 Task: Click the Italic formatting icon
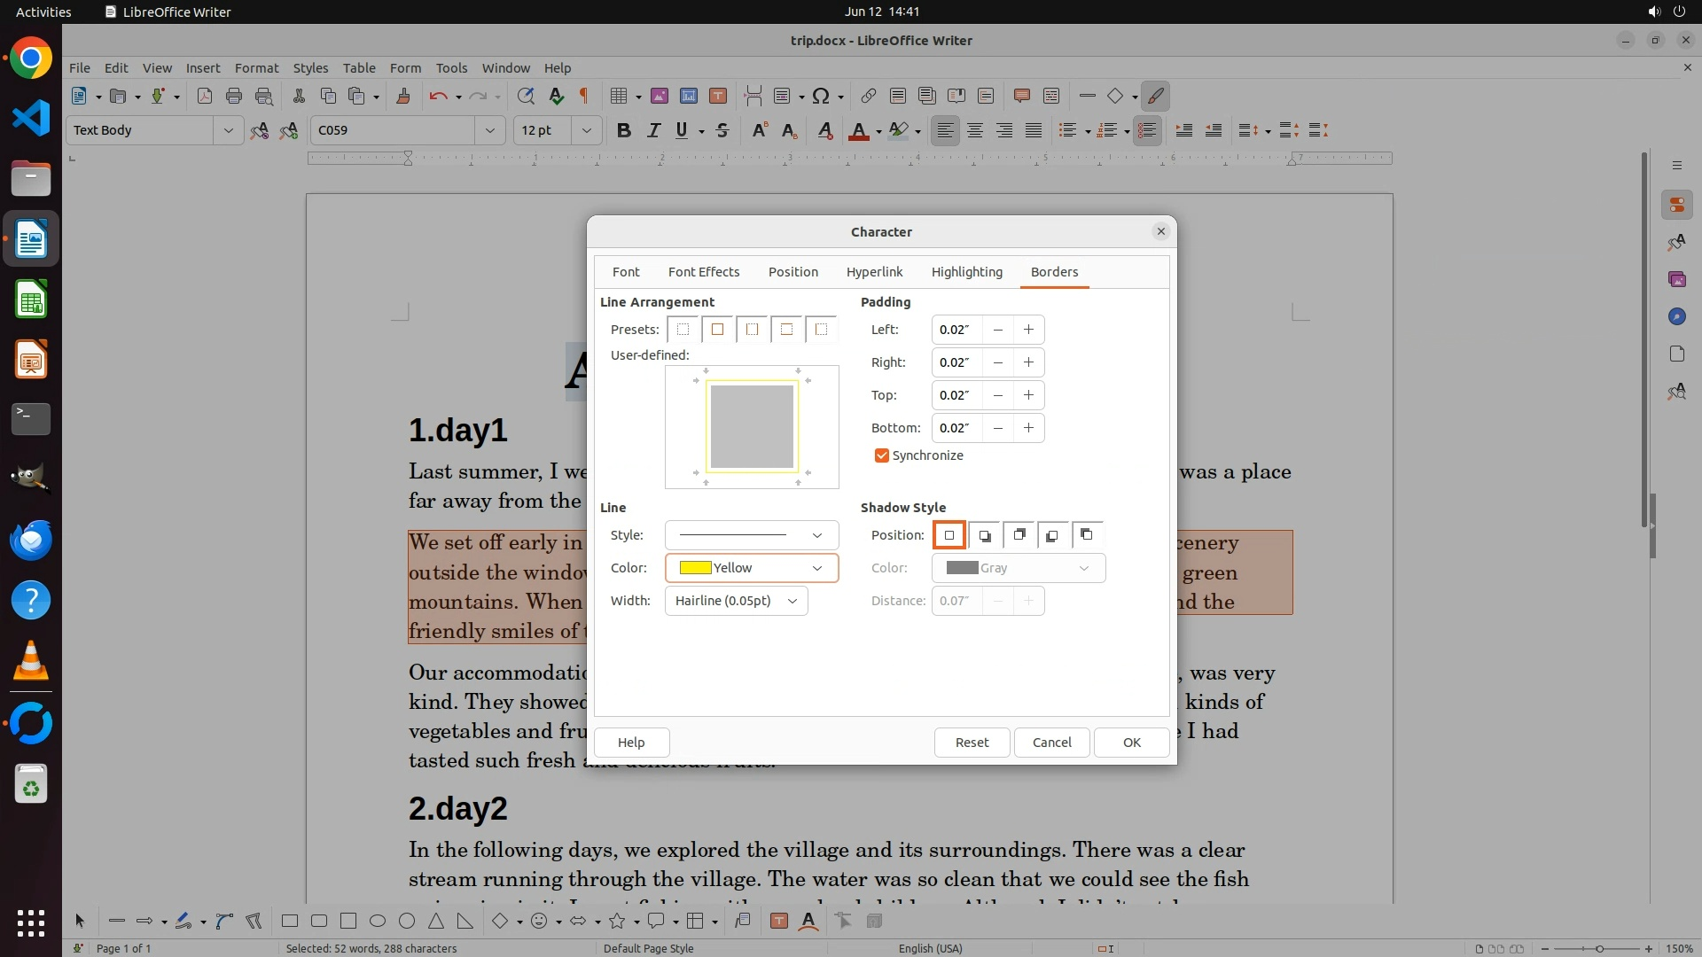tap(653, 130)
